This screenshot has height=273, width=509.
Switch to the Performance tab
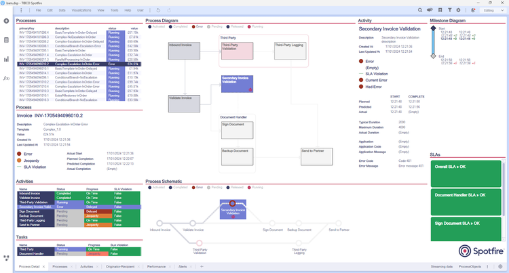tap(156, 266)
